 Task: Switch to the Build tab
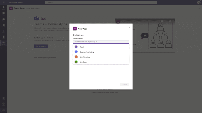[x=33, y=8]
